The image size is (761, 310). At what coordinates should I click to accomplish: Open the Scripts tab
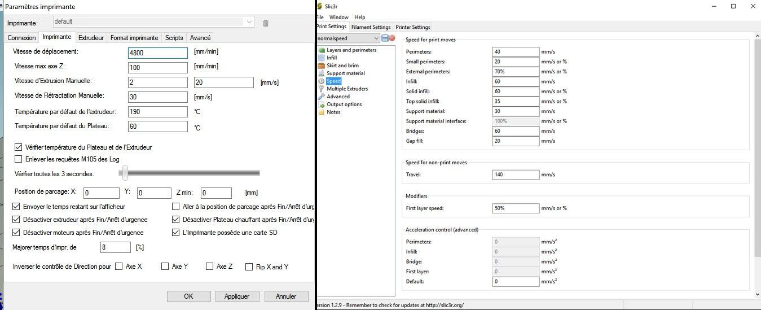click(x=174, y=38)
